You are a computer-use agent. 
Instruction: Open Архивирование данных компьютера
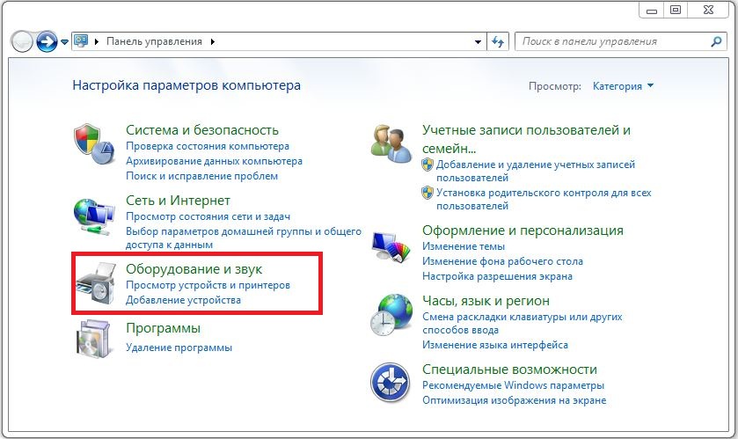click(214, 161)
